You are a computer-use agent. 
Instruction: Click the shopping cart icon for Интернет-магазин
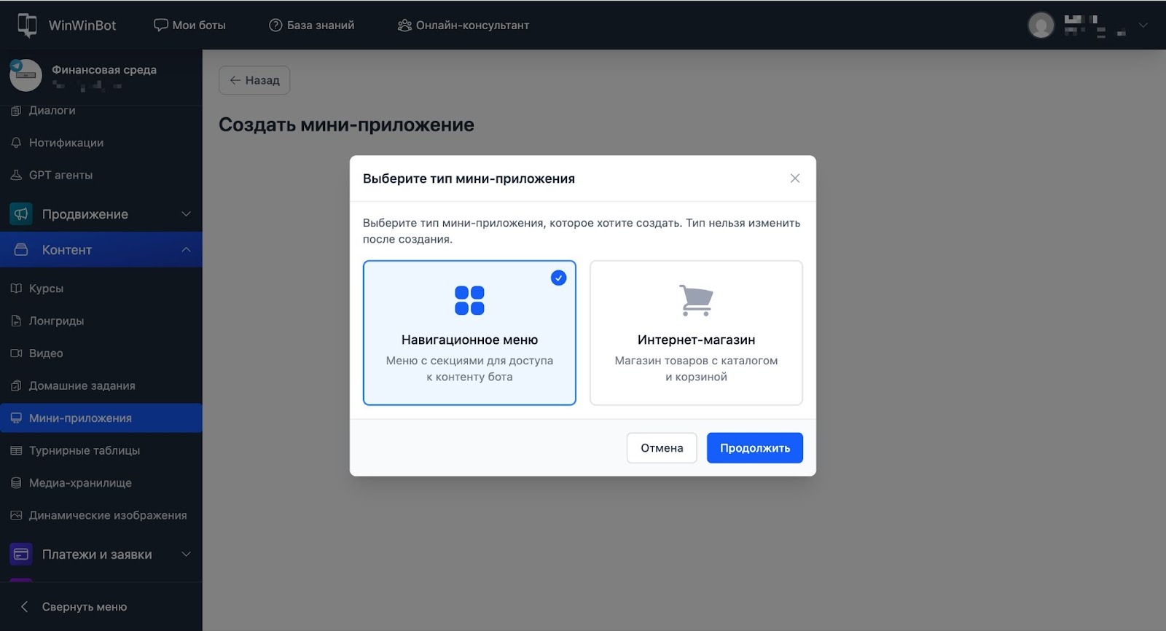[x=696, y=300]
